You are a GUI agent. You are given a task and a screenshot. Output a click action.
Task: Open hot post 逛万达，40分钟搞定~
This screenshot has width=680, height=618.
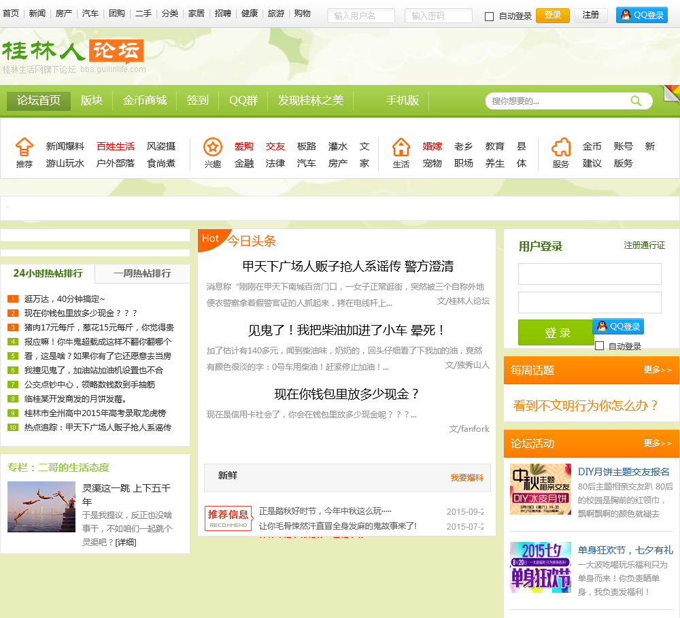coord(65,299)
